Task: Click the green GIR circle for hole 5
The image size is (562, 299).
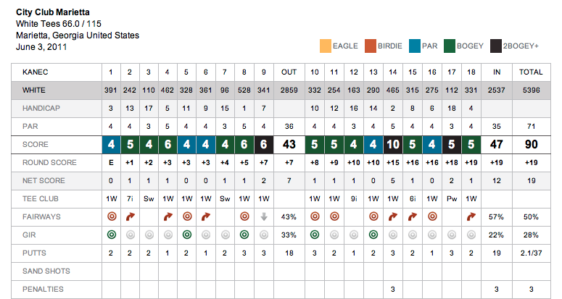Action: [186, 235]
